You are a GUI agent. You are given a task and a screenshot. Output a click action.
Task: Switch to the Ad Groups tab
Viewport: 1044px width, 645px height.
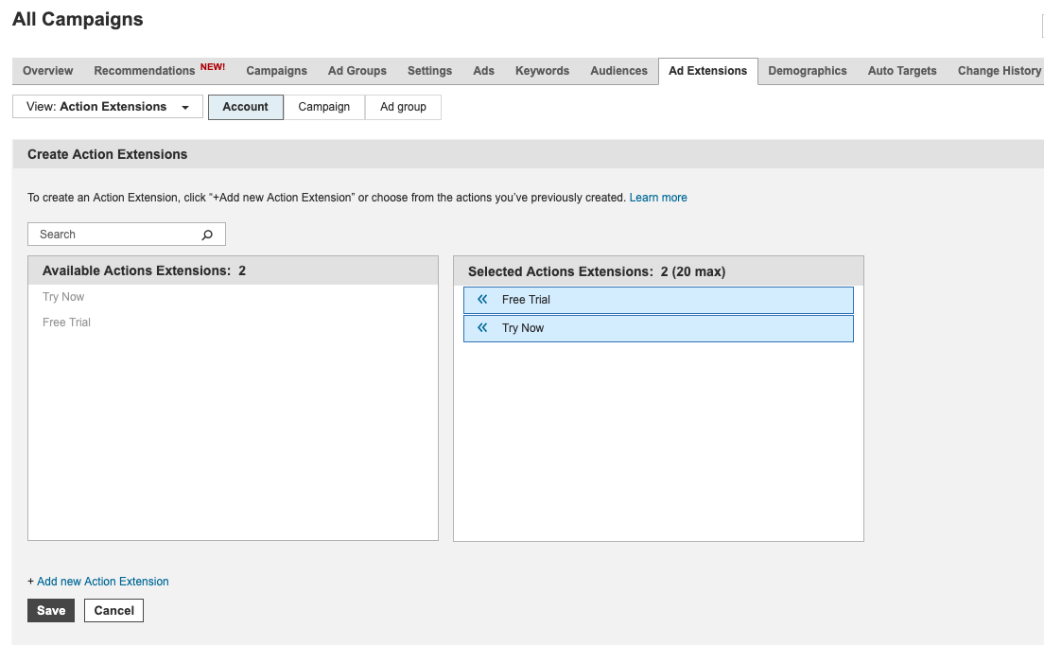click(x=357, y=70)
